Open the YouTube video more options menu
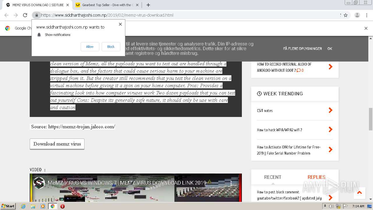Image resolution: width=373 pixels, height=210 pixels. (231, 183)
